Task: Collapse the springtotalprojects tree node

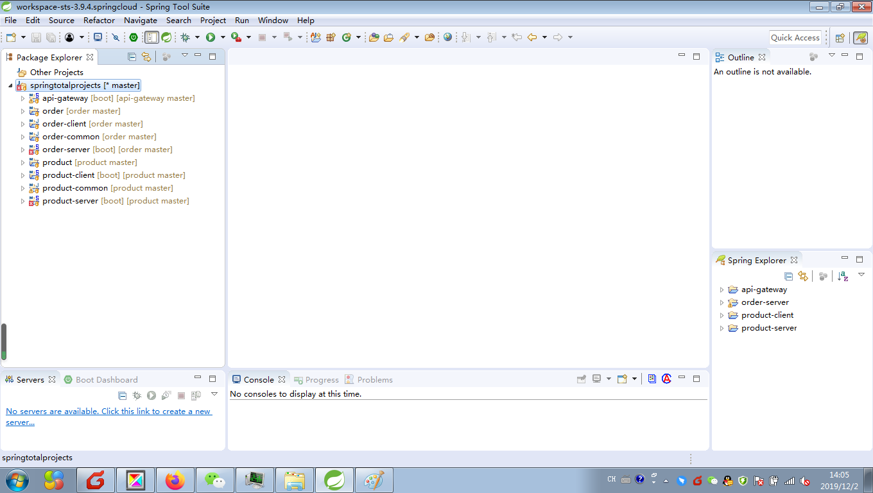Action: point(10,85)
